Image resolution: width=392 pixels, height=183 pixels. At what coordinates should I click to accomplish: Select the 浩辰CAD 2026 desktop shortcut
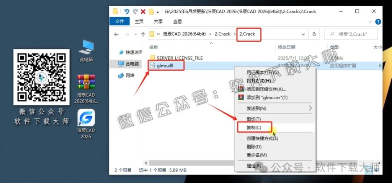86,124
